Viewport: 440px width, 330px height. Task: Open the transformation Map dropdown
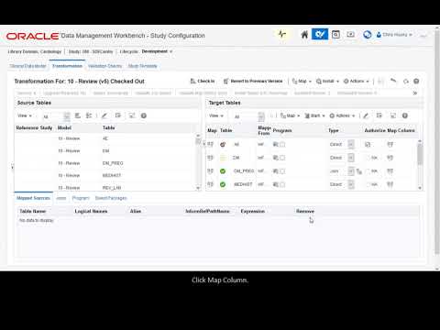pos(302,81)
